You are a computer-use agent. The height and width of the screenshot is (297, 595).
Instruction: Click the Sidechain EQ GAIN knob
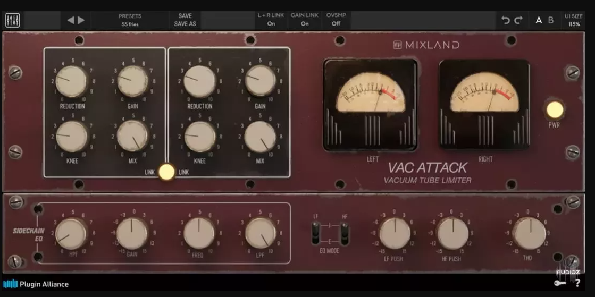point(132,234)
